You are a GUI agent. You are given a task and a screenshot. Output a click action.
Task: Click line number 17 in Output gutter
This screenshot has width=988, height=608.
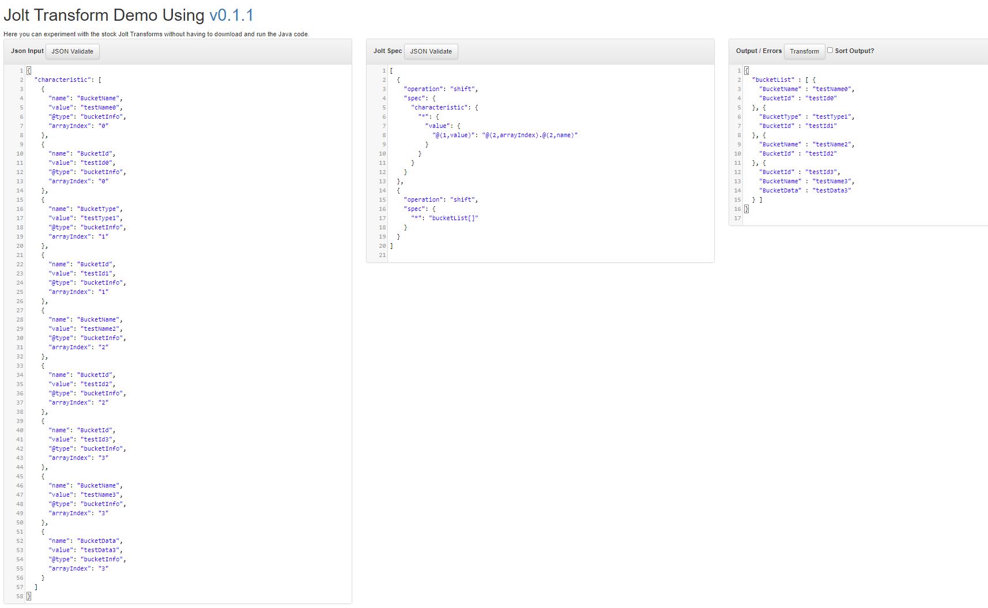click(x=737, y=218)
